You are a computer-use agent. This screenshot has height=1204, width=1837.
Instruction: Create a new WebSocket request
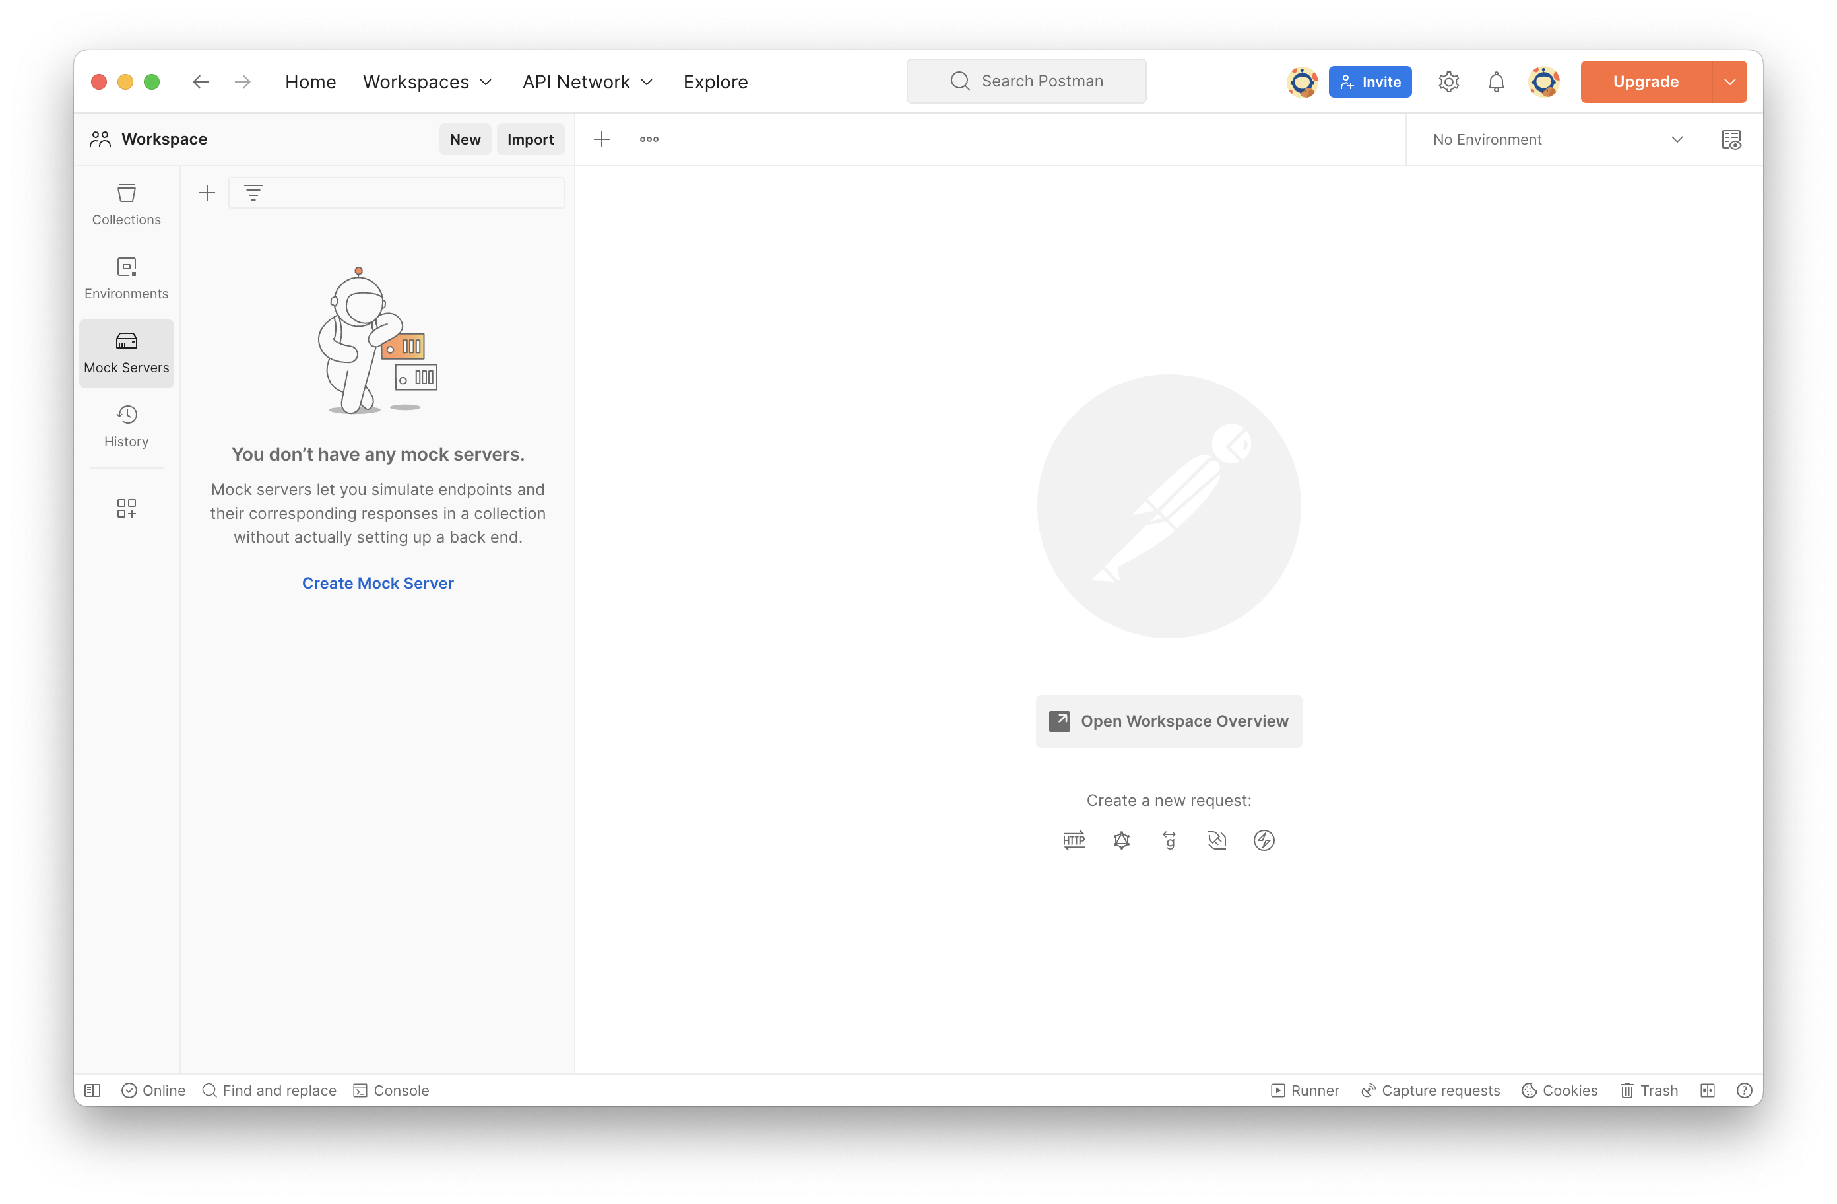[1217, 840]
